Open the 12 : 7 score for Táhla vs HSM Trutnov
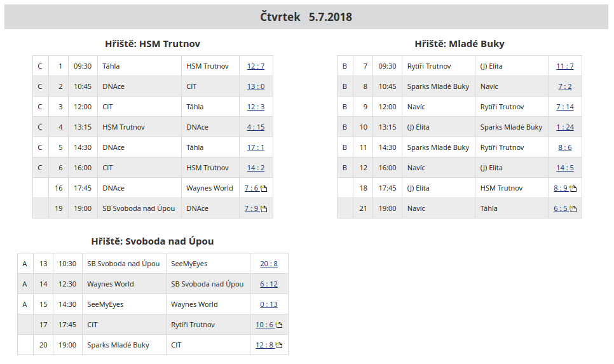Image resolution: width=614 pixels, height=364 pixels. [256, 66]
